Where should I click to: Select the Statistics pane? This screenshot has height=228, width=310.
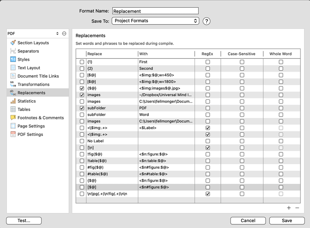(38, 101)
